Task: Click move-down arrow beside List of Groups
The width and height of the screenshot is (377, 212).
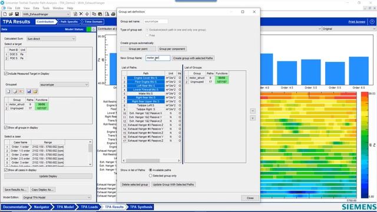Action: [253, 118]
